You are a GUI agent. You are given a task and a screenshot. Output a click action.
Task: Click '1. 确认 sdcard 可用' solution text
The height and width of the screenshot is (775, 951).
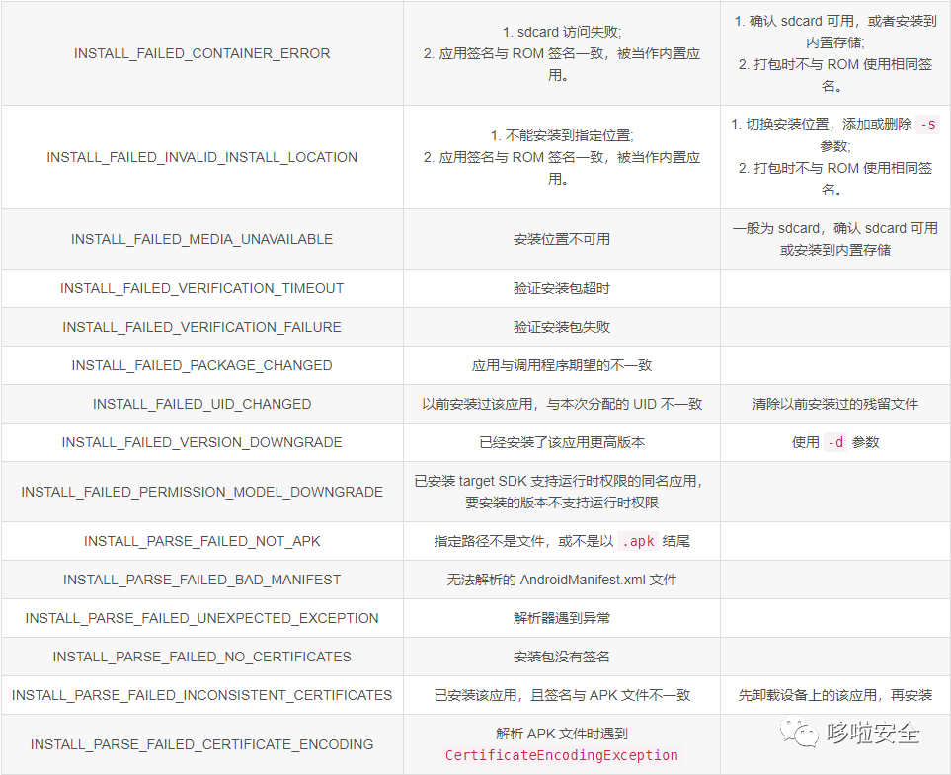pyautogui.click(x=835, y=21)
